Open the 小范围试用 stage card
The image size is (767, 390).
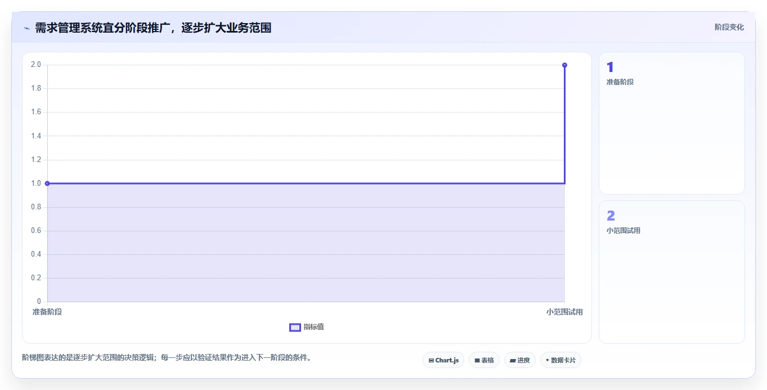pyautogui.click(x=672, y=272)
